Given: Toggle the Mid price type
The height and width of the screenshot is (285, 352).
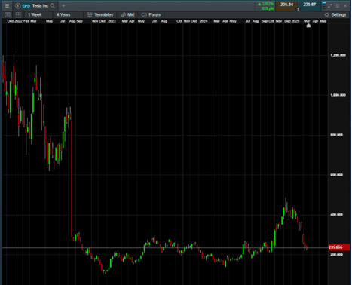Looking at the screenshot, I should click(x=127, y=14).
